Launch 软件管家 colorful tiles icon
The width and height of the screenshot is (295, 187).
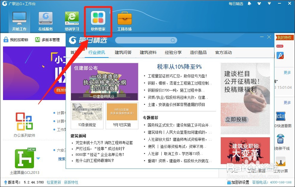[x=98, y=21]
